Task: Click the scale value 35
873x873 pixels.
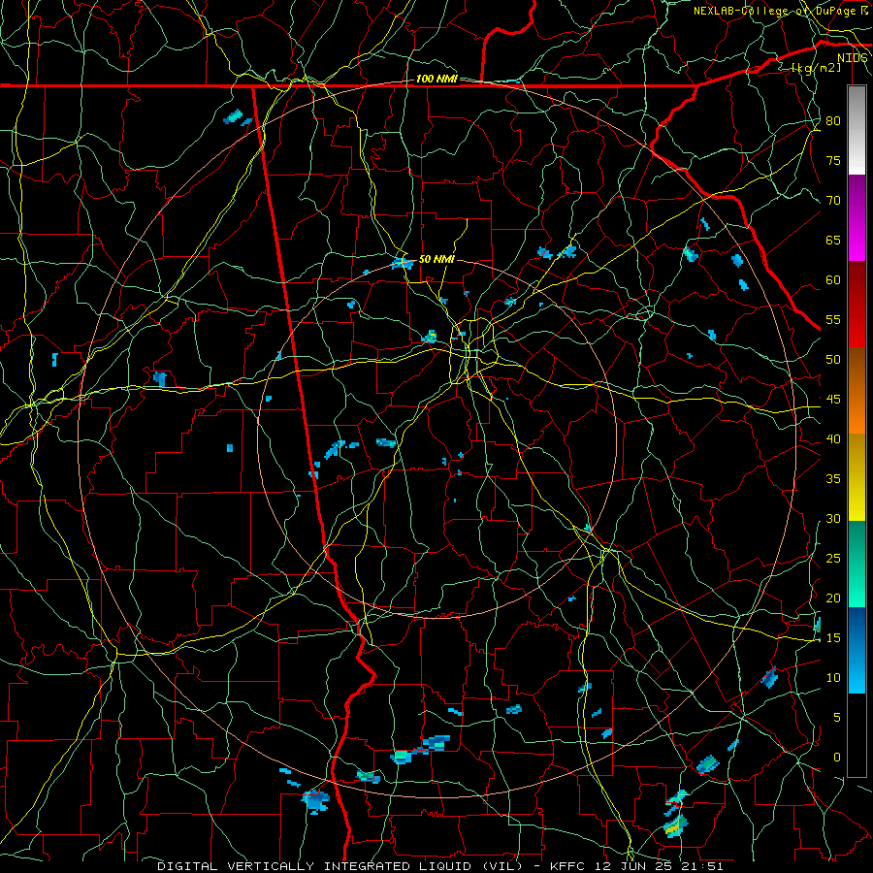Action: point(833,479)
